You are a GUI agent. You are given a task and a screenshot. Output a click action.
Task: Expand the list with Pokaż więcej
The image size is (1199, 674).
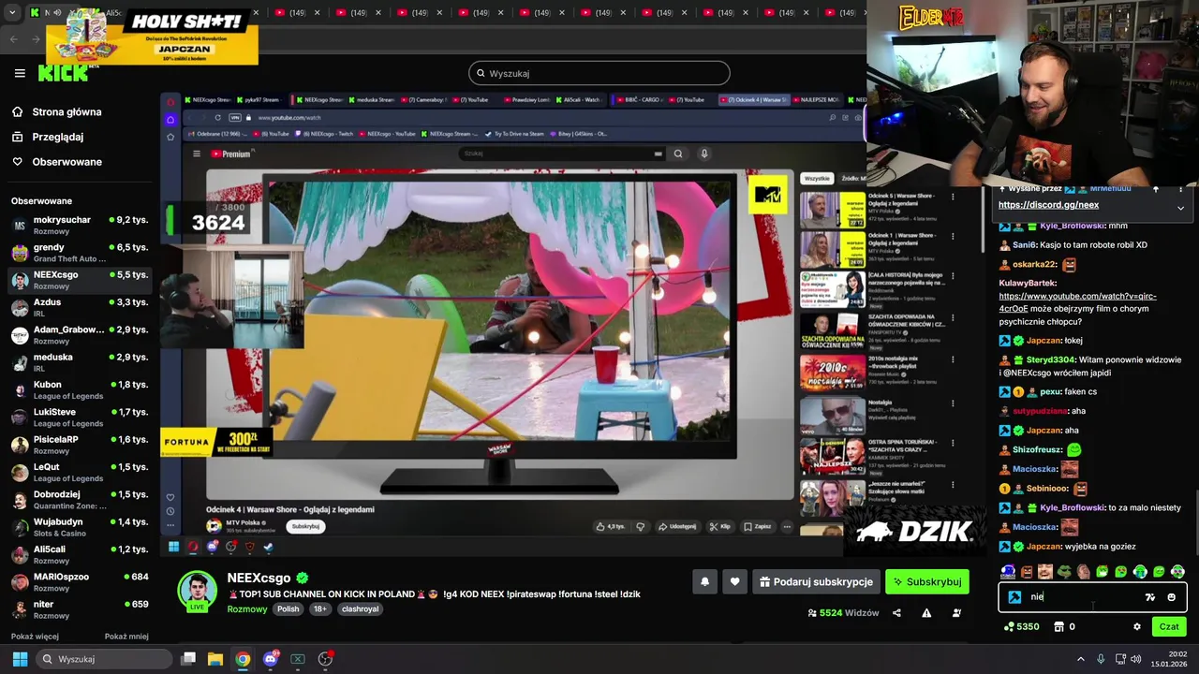(x=35, y=637)
